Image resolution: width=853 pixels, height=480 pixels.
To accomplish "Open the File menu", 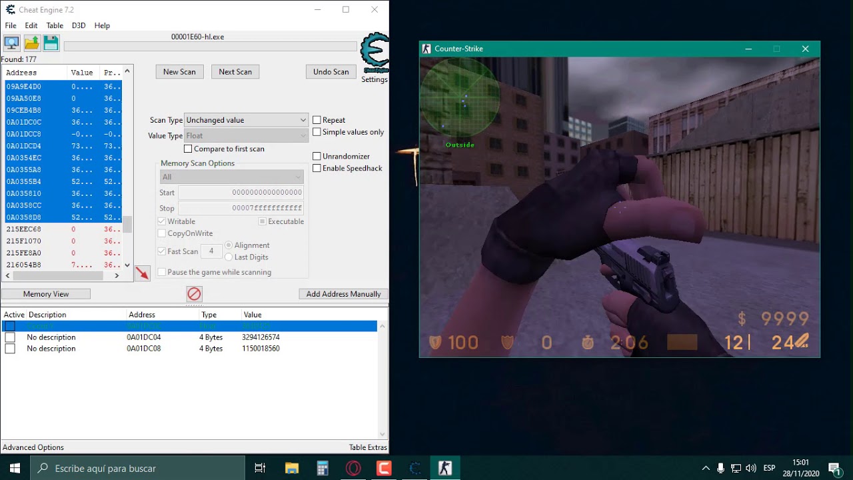I will [11, 25].
